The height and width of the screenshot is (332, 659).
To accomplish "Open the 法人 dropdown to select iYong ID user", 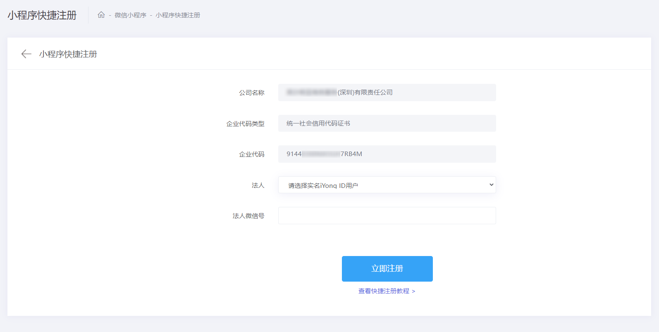I will click(x=387, y=185).
